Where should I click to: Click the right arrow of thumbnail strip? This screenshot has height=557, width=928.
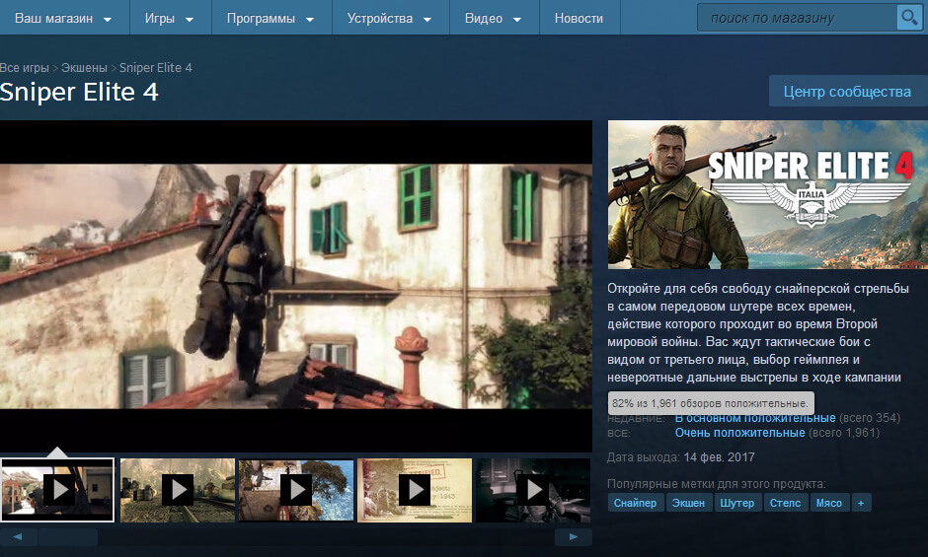[x=573, y=537]
